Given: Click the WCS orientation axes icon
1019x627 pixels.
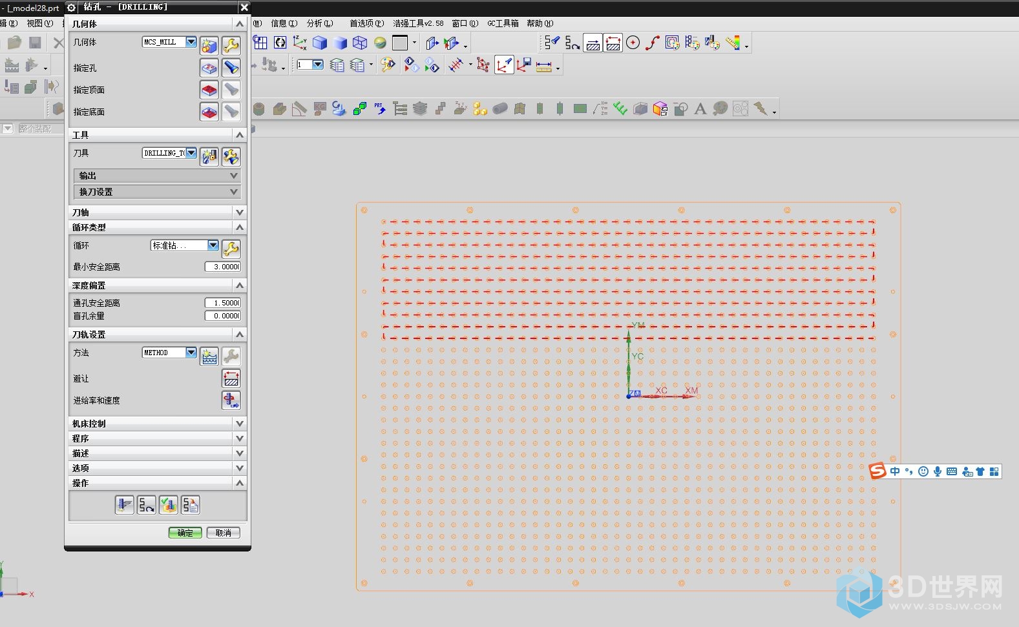Looking at the screenshot, I should [300, 43].
